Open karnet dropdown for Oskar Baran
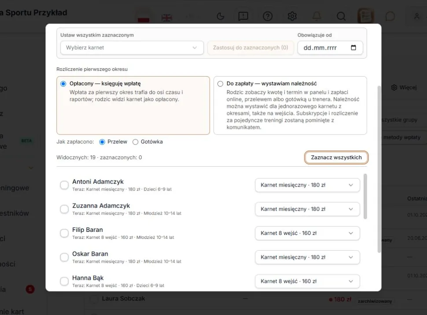 [307, 257]
